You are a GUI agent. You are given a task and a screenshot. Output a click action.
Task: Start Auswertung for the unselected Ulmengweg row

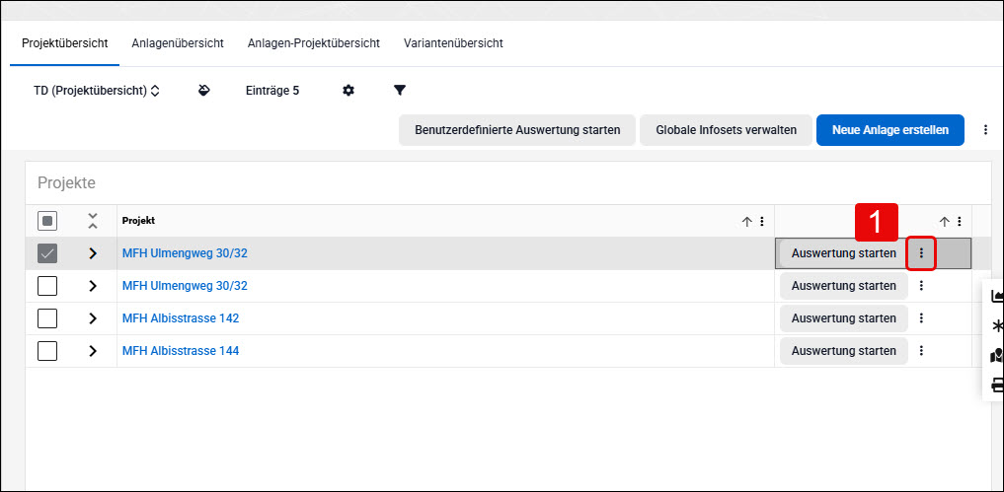pyautogui.click(x=843, y=286)
